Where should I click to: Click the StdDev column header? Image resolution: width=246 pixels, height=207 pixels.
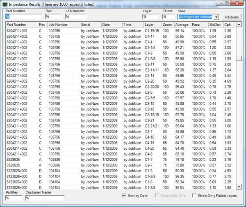tap(216, 25)
